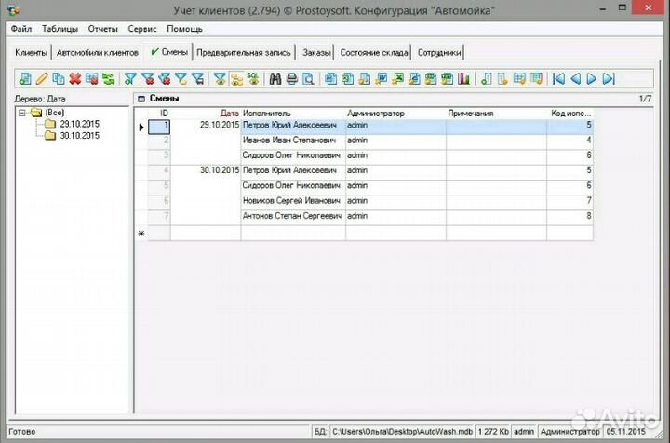Jump to last record arrow icon
The height and width of the screenshot is (443, 670).
[x=609, y=79]
